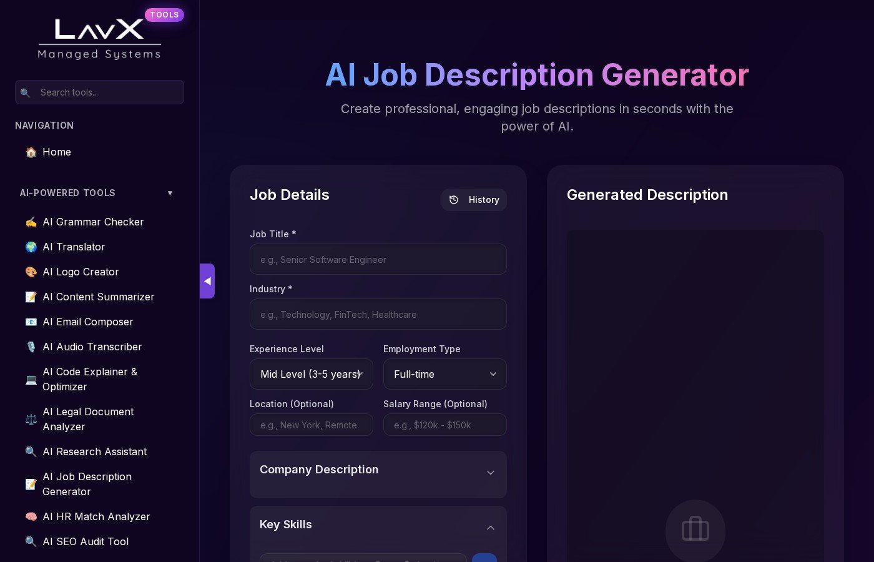The image size is (874, 562).
Task: Open the History button in Job Details
Action: pyautogui.click(x=474, y=200)
